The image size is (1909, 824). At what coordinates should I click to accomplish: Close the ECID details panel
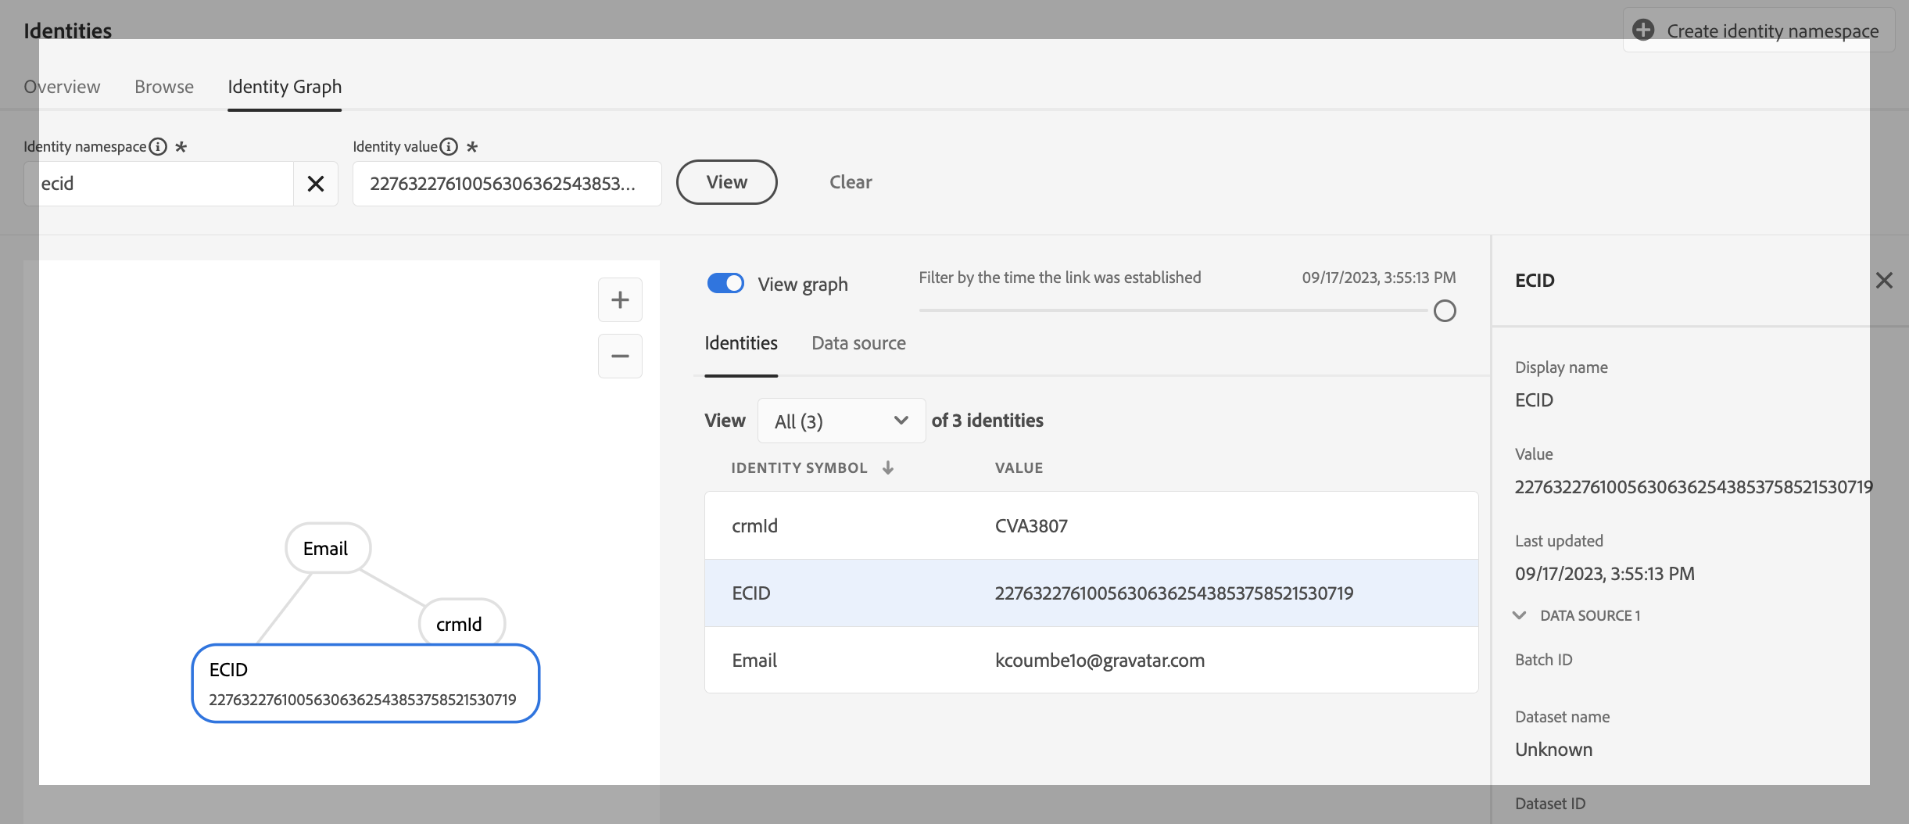pyautogui.click(x=1884, y=281)
